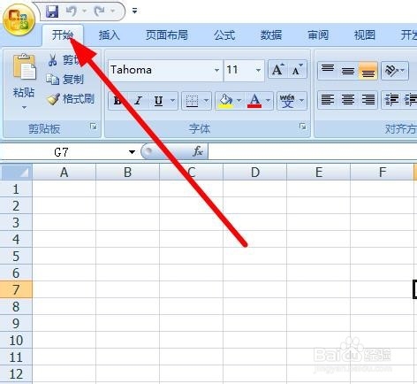Image resolution: width=417 pixels, height=384 pixels.
Task: Expand the 粘贴 options arrow
Action: click(x=24, y=107)
